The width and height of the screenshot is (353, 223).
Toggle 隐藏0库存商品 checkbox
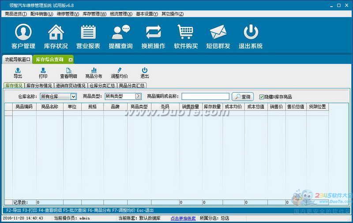262,97
